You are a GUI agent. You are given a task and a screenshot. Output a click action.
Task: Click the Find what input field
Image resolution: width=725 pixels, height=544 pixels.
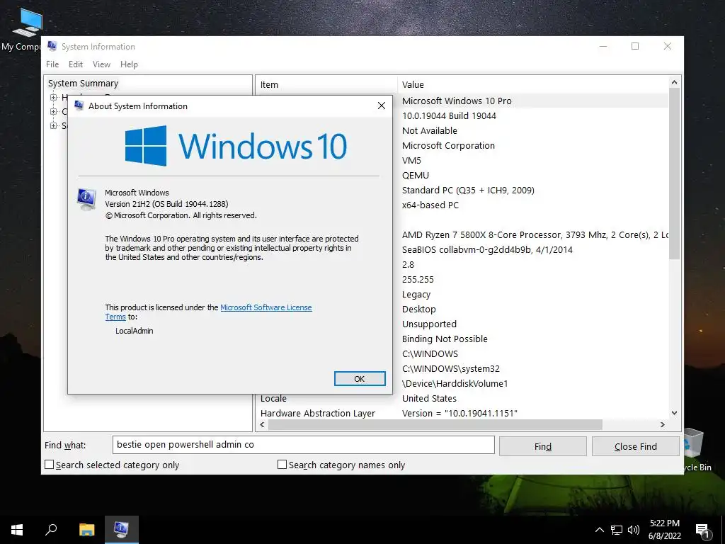tap(303, 445)
